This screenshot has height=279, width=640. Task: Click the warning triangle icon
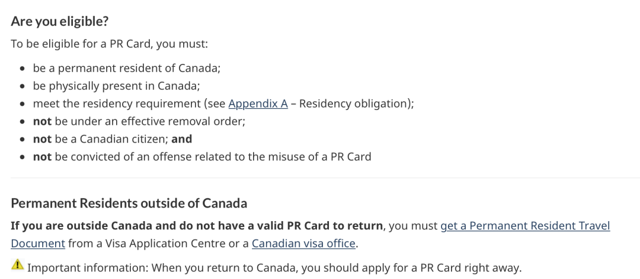coord(17,268)
